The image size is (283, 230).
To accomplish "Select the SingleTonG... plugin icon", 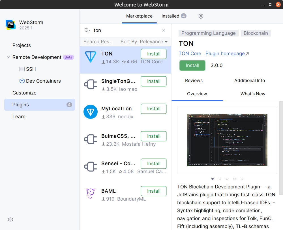I will coord(91,84).
